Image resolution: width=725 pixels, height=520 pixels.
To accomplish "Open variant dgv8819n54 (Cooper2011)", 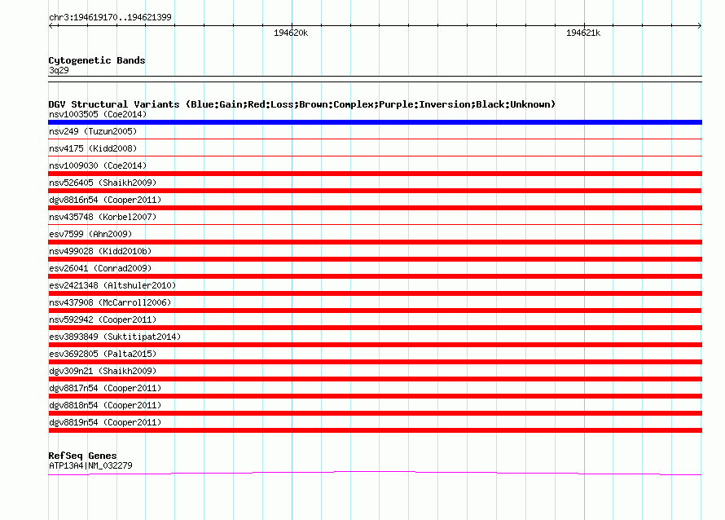I will 105,422.
